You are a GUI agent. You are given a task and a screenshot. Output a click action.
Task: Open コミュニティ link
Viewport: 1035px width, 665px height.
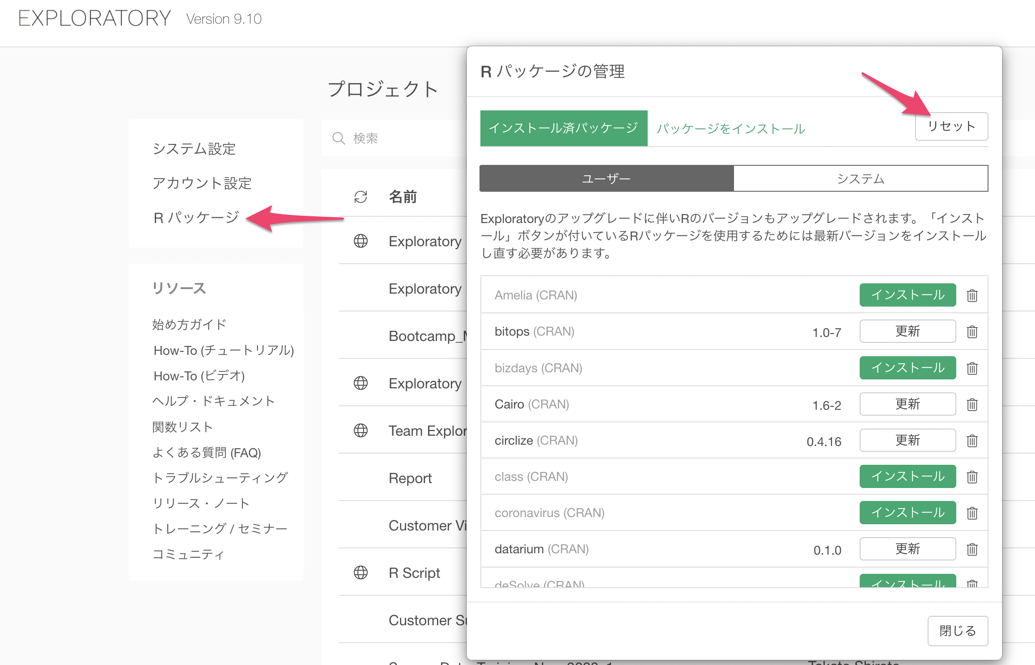pos(188,555)
